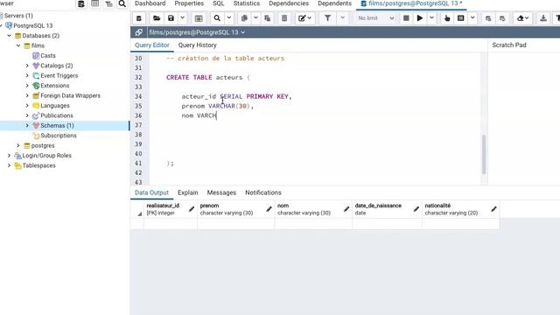Click the Save File floppy icon
This screenshot has height=315, width=560.
tap(171, 18)
